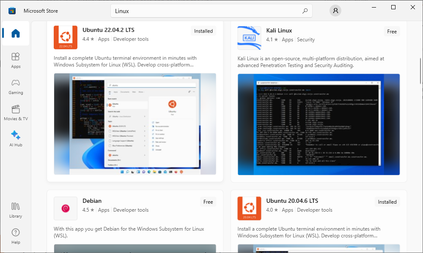
Task: Select the Home sidebar icon
Action: tap(16, 33)
